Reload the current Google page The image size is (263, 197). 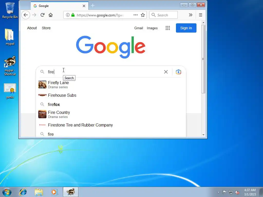tap(42, 15)
